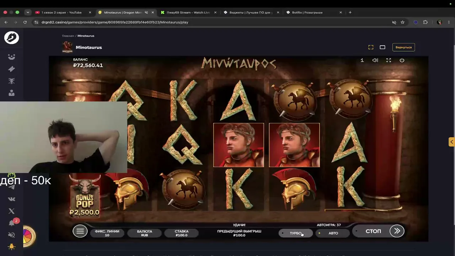Toggle the Турбо mode
455x256 pixels.
pyautogui.click(x=296, y=233)
